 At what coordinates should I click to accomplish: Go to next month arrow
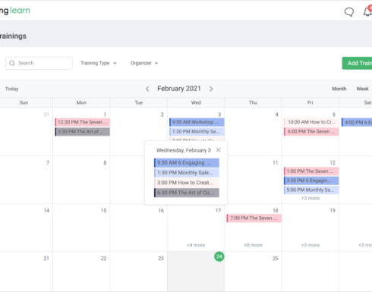click(x=211, y=89)
